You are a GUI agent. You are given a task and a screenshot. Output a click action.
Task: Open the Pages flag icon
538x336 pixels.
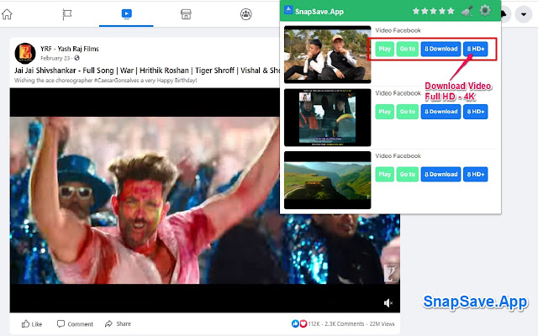pos(67,14)
